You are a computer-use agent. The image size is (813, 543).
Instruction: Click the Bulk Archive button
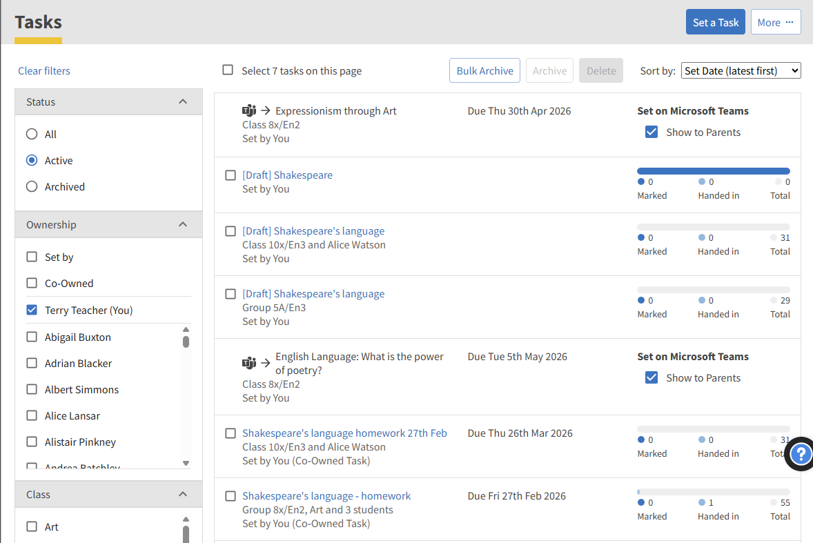click(484, 70)
